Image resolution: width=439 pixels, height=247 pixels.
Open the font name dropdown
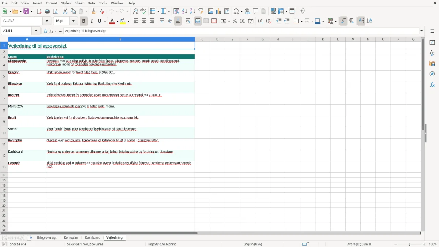(47, 21)
